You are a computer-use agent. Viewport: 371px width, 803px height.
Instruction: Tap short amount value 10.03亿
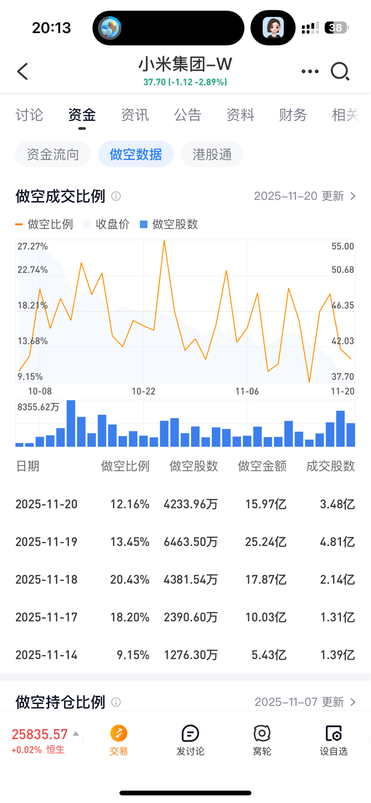click(x=266, y=617)
